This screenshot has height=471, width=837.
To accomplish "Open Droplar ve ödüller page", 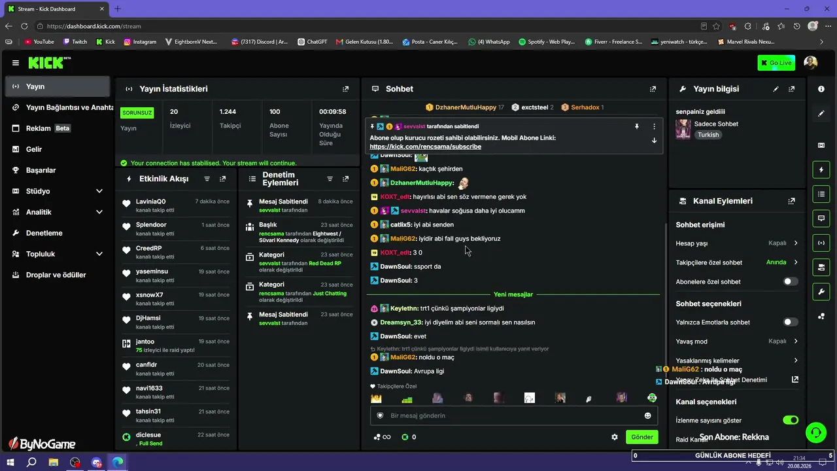I will pos(58,275).
